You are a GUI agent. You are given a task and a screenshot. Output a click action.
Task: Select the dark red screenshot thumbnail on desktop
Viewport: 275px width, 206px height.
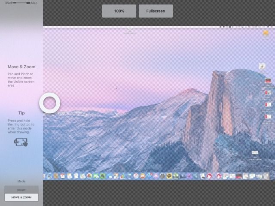[x=268, y=81]
